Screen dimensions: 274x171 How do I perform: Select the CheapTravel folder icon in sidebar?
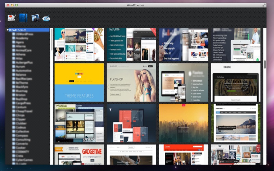click(14, 111)
